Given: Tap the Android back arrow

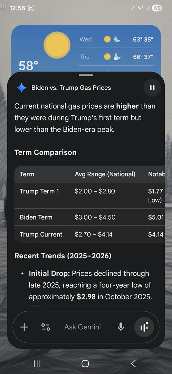Looking at the screenshot, I should [x=133, y=364].
